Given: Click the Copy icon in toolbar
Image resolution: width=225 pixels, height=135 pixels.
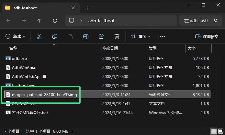Looking at the screenshot, I should pos(55,37).
